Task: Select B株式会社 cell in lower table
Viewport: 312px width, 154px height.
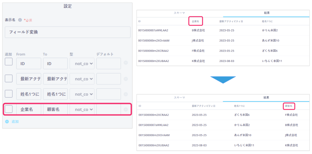Action: pyautogui.click(x=291, y=125)
